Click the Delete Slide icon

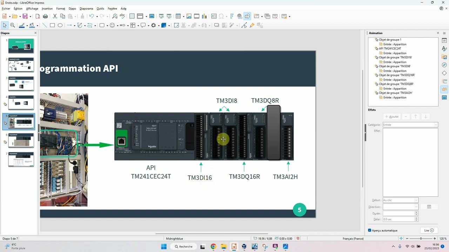point(275,16)
